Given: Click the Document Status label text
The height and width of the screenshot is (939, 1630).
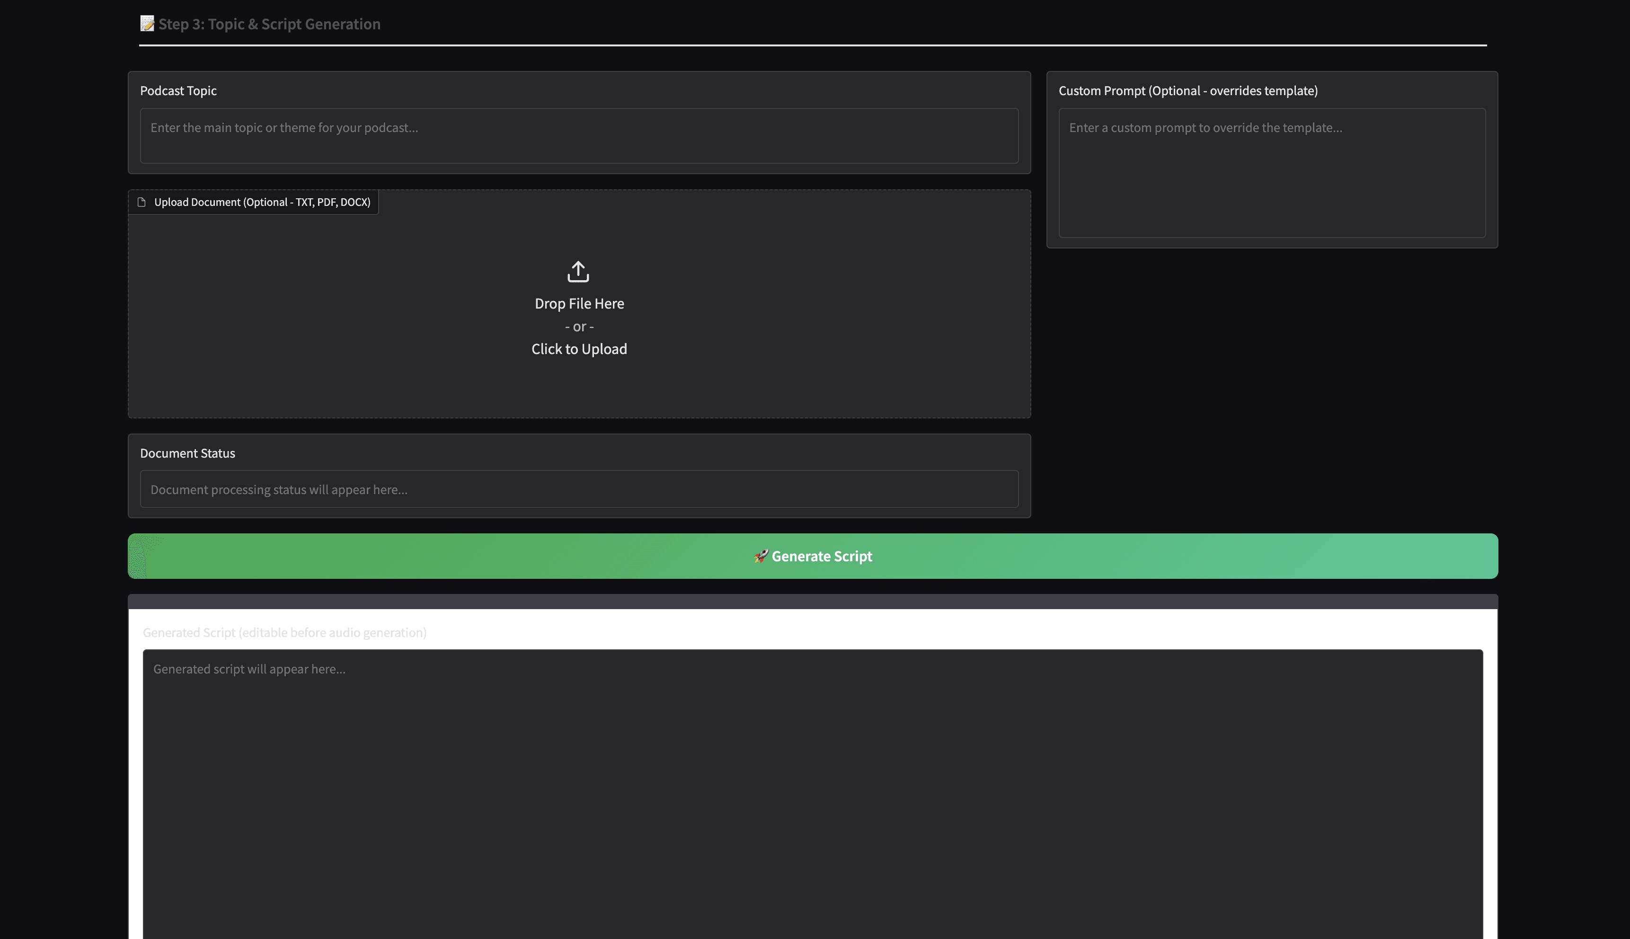Looking at the screenshot, I should 187,453.
